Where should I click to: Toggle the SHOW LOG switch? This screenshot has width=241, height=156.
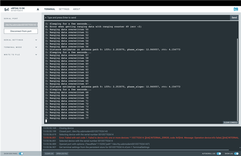[x=236, y=154]
